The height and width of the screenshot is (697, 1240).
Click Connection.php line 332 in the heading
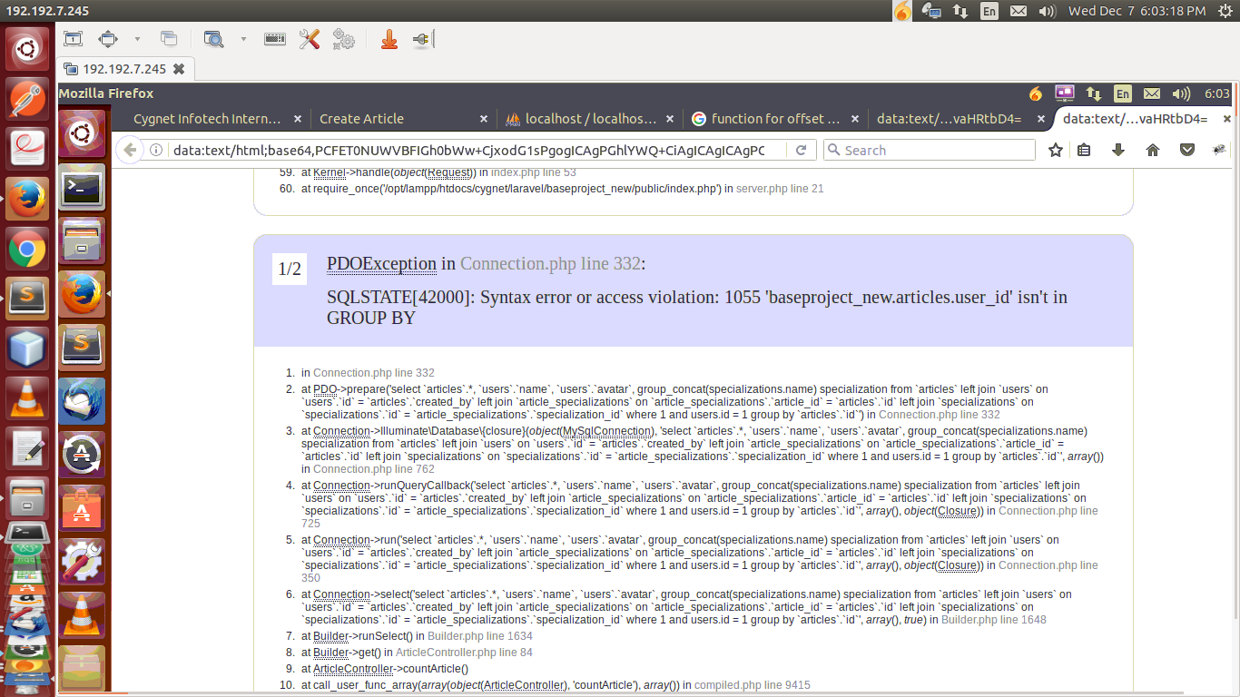coord(550,264)
